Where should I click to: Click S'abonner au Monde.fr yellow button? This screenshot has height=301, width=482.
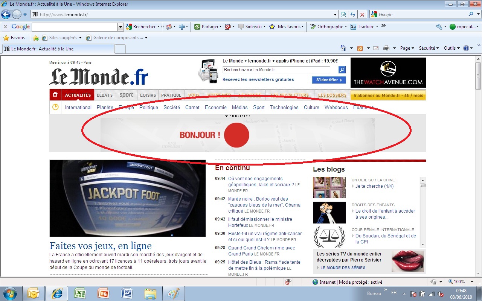[x=388, y=96]
